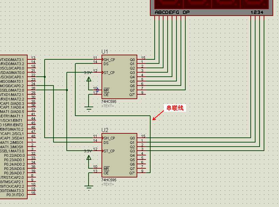Screen dimensions: 279x207
Task: Click the ABCDEFG segment label on the display
Action: pyautogui.click(x=167, y=13)
